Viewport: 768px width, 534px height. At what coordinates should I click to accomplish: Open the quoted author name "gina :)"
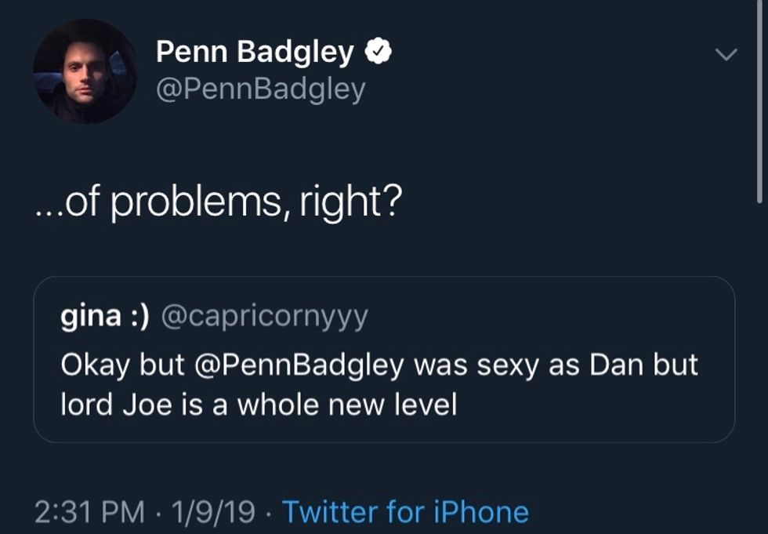pos(105,317)
